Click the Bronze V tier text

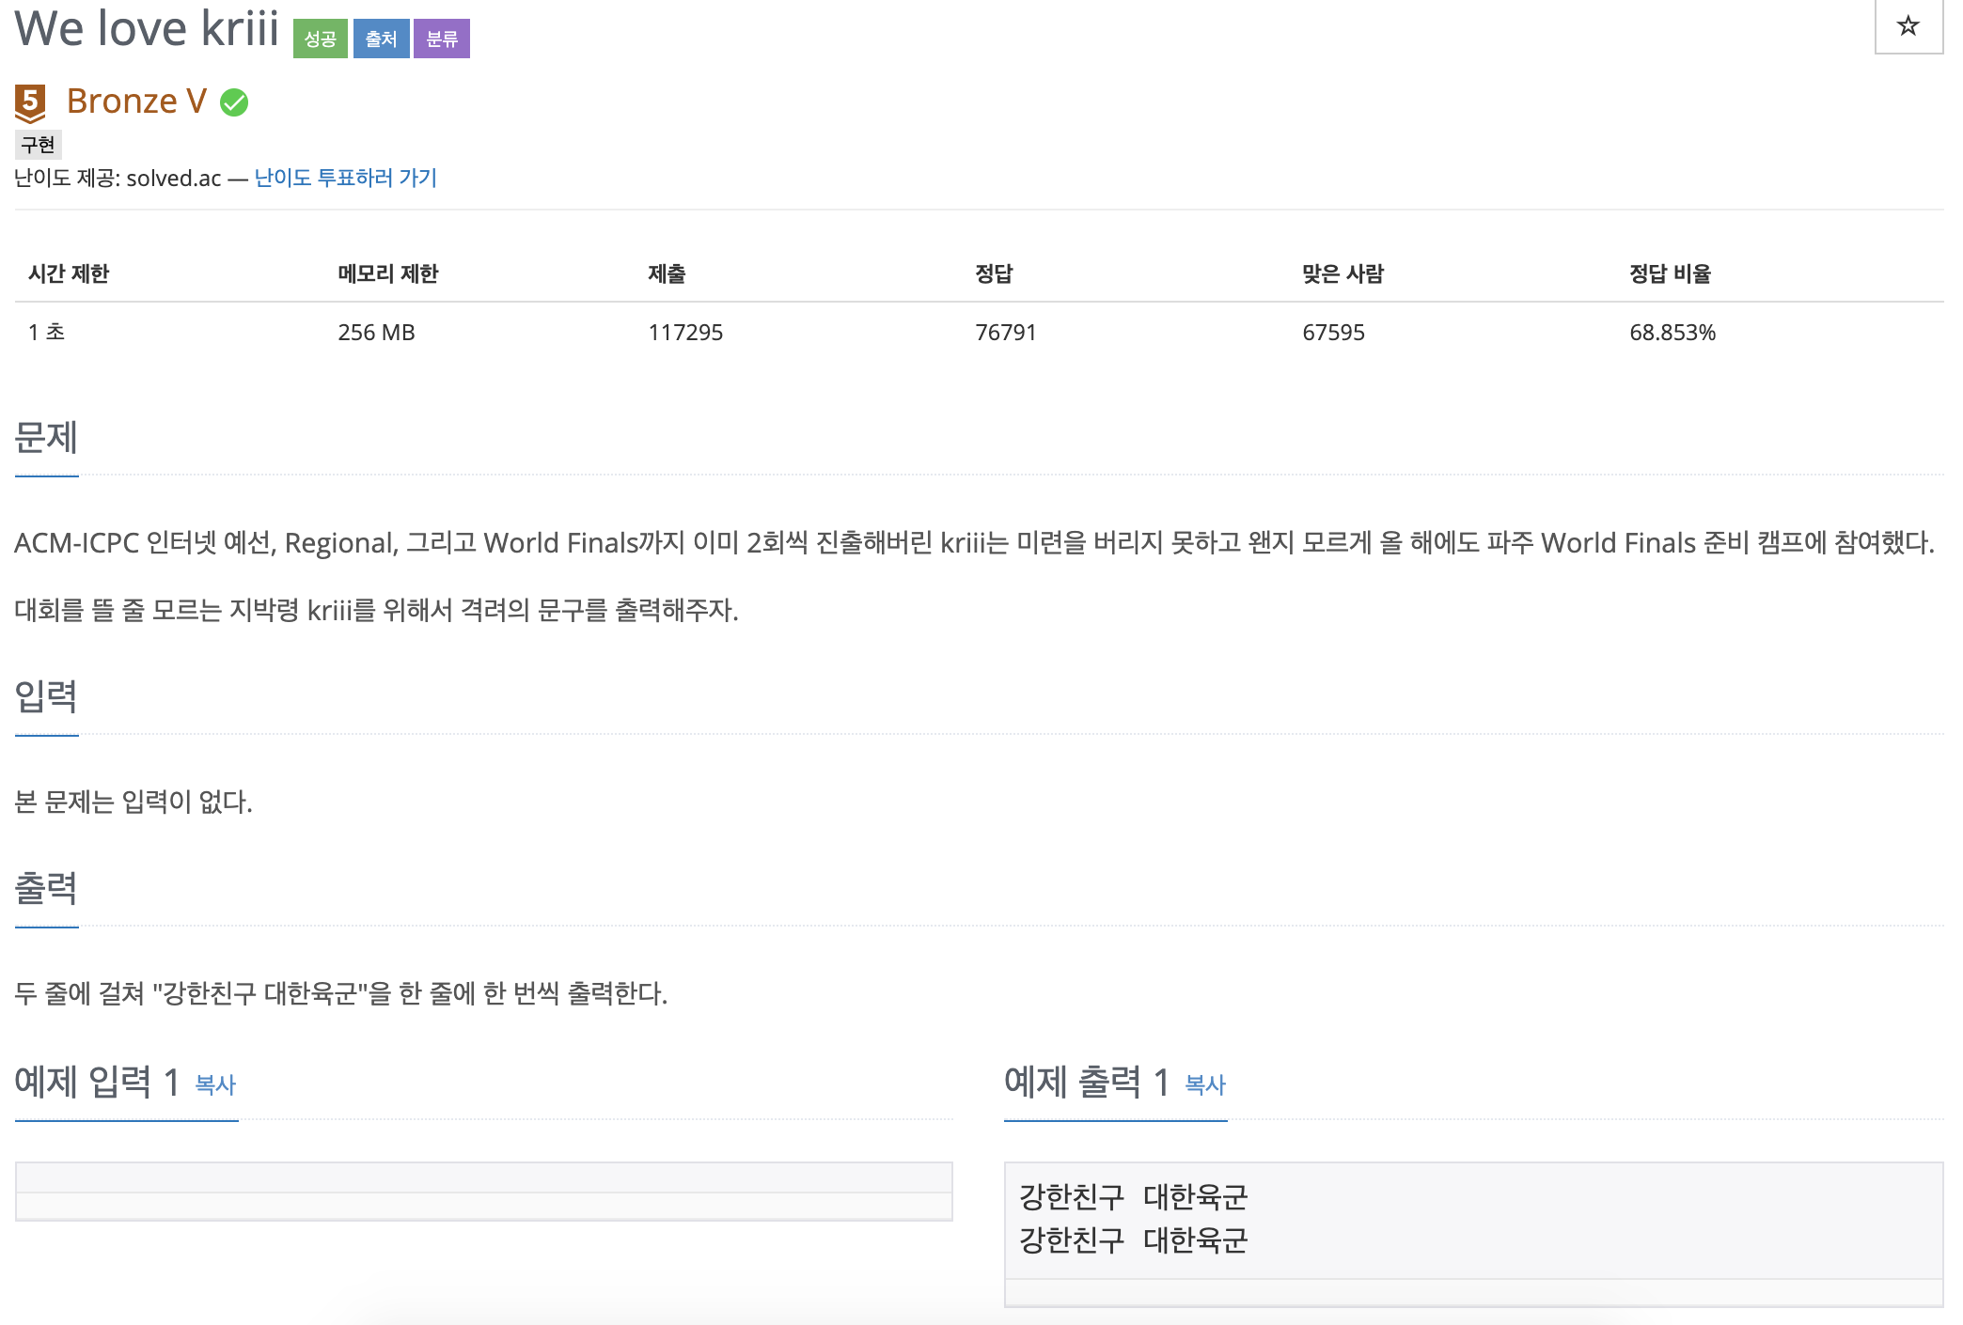[x=136, y=101]
